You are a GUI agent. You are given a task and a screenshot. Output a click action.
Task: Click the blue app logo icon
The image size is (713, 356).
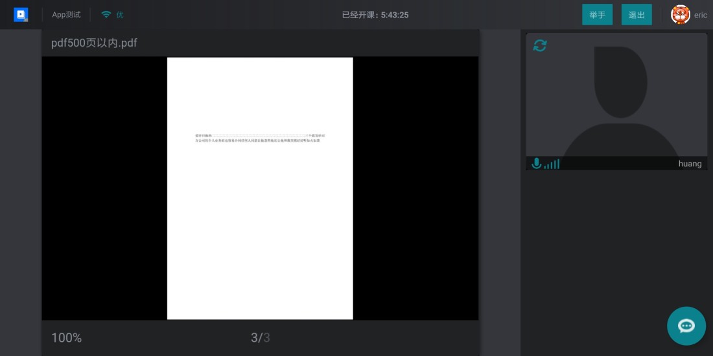(21, 14)
